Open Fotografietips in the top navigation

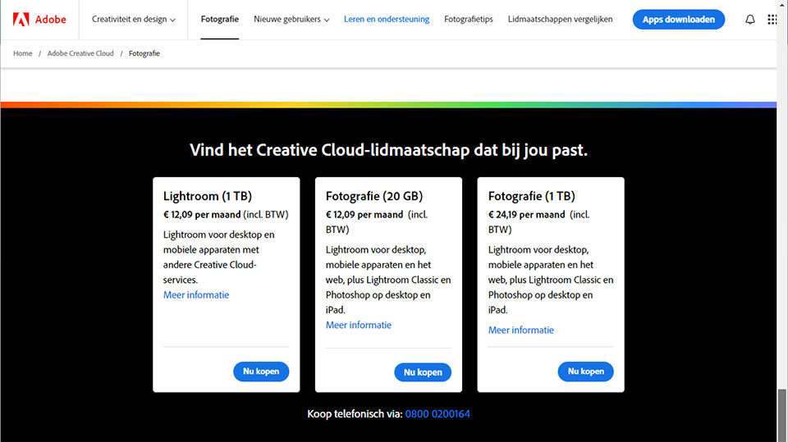point(469,20)
